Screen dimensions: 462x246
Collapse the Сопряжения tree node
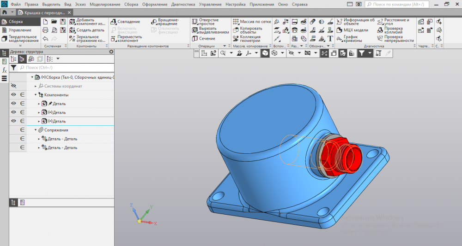(36, 130)
